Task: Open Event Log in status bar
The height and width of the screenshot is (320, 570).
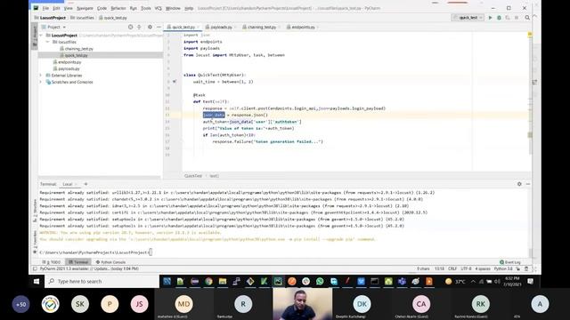Action: [510, 262]
